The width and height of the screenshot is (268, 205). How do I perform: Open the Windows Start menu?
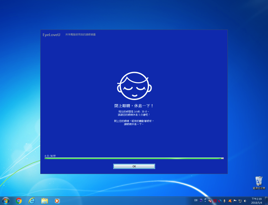click(x=5, y=201)
